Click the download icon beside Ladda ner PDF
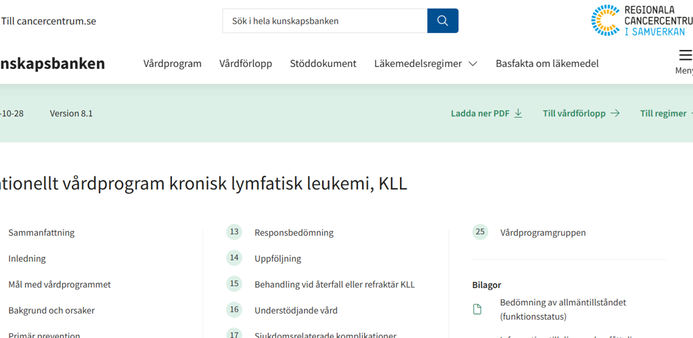Image resolution: width=693 pixels, height=338 pixels. pyautogui.click(x=518, y=114)
